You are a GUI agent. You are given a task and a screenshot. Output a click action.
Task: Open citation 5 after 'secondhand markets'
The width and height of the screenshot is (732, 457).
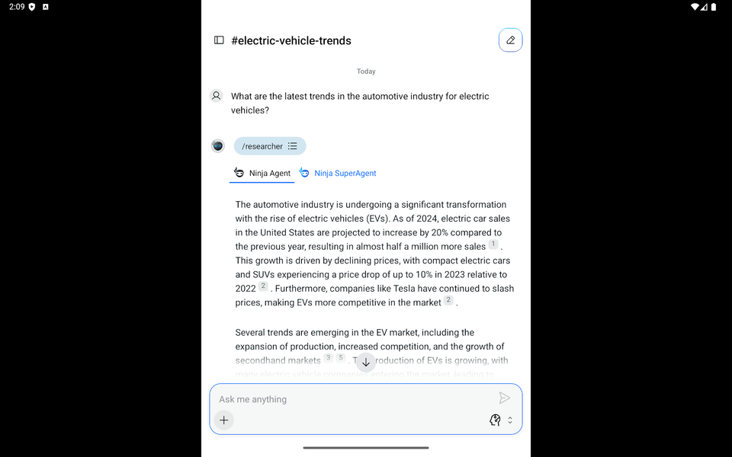pyautogui.click(x=340, y=358)
